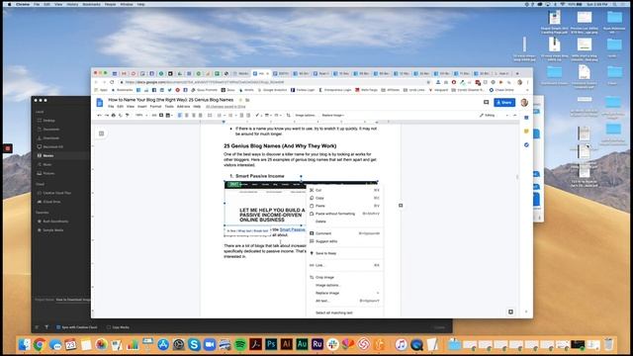Select Crop image option

coord(344,277)
